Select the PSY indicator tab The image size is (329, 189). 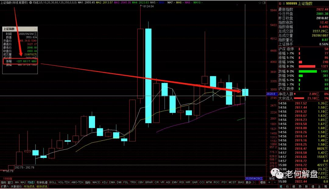224,182
